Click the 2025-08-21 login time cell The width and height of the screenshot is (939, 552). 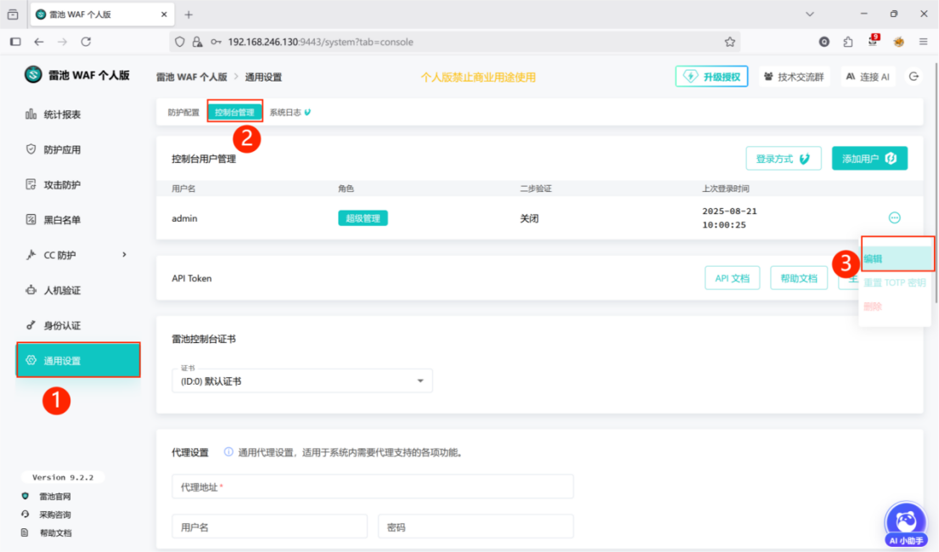pos(729,218)
